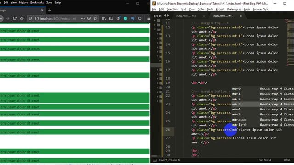Choose mb-4 autocomplete suggestion
The width and height of the screenshot is (294, 165).
point(262,109)
